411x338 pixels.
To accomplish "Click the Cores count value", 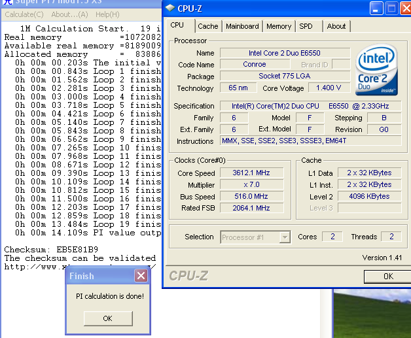I will coord(332,237).
